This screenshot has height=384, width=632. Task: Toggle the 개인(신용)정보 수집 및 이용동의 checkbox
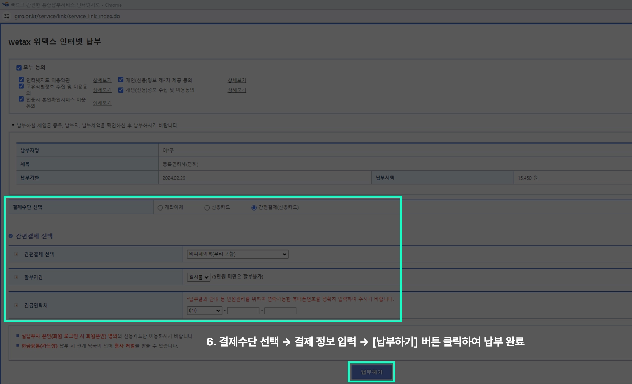point(121,90)
